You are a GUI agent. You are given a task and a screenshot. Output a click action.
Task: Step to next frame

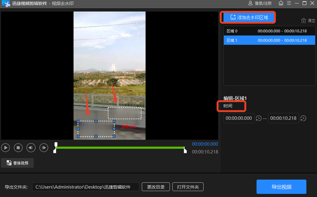pyautogui.click(x=44, y=148)
